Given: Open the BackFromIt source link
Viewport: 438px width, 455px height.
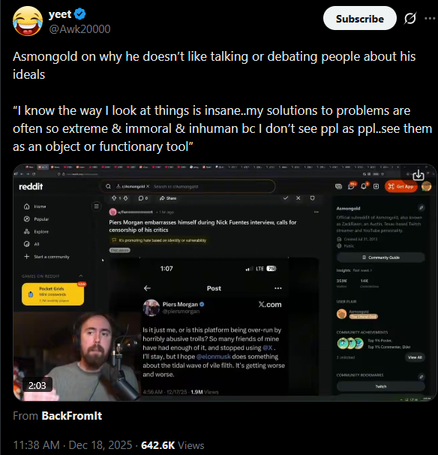Looking at the screenshot, I should 72,416.
